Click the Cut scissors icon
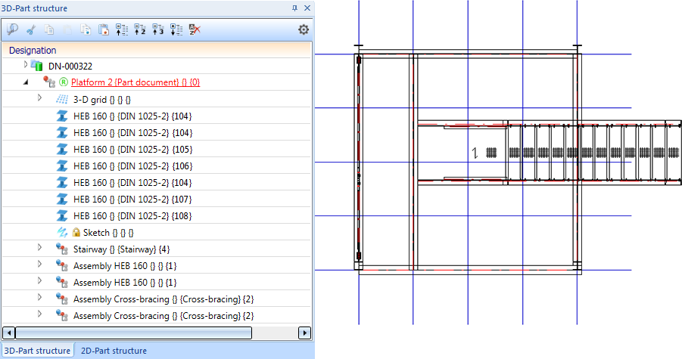The width and height of the screenshot is (682, 359). (x=31, y=29)
